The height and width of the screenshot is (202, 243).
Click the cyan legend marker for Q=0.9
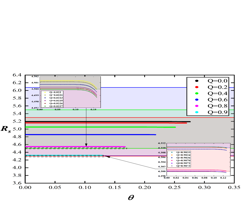(x=197, y=112)
